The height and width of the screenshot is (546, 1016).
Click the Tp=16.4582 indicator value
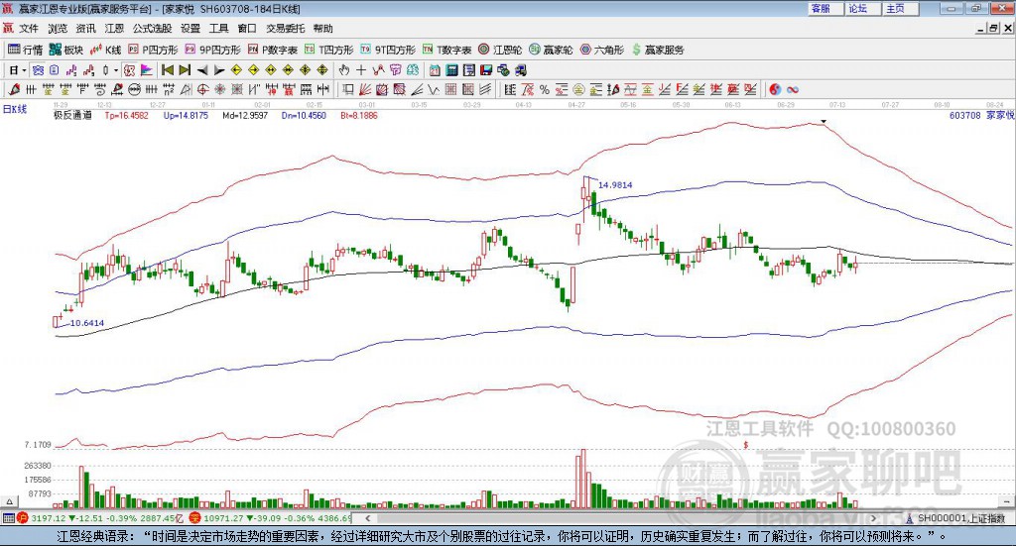coord(126,115)
